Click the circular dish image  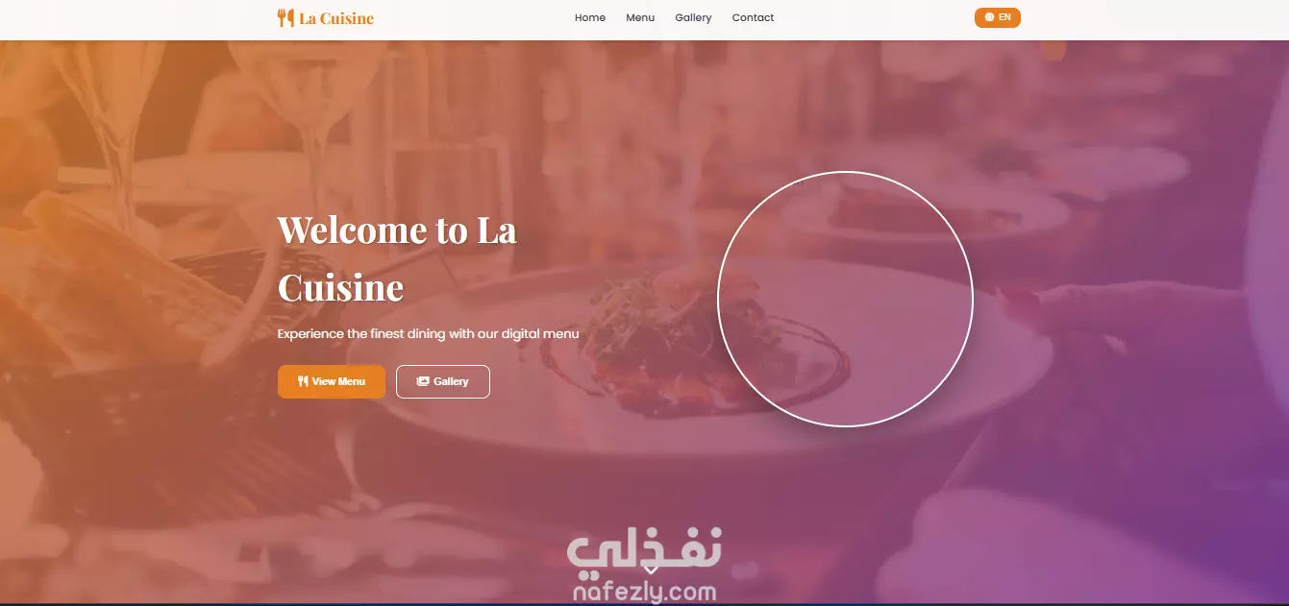[x=846, y=299]
